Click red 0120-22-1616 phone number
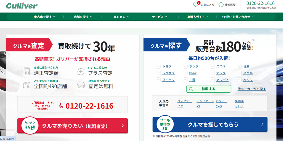The width and height of the screenshot is (283, 141). [x=89, y=106]
